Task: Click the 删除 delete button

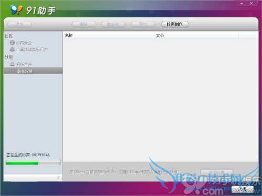Action: [84, 24]
